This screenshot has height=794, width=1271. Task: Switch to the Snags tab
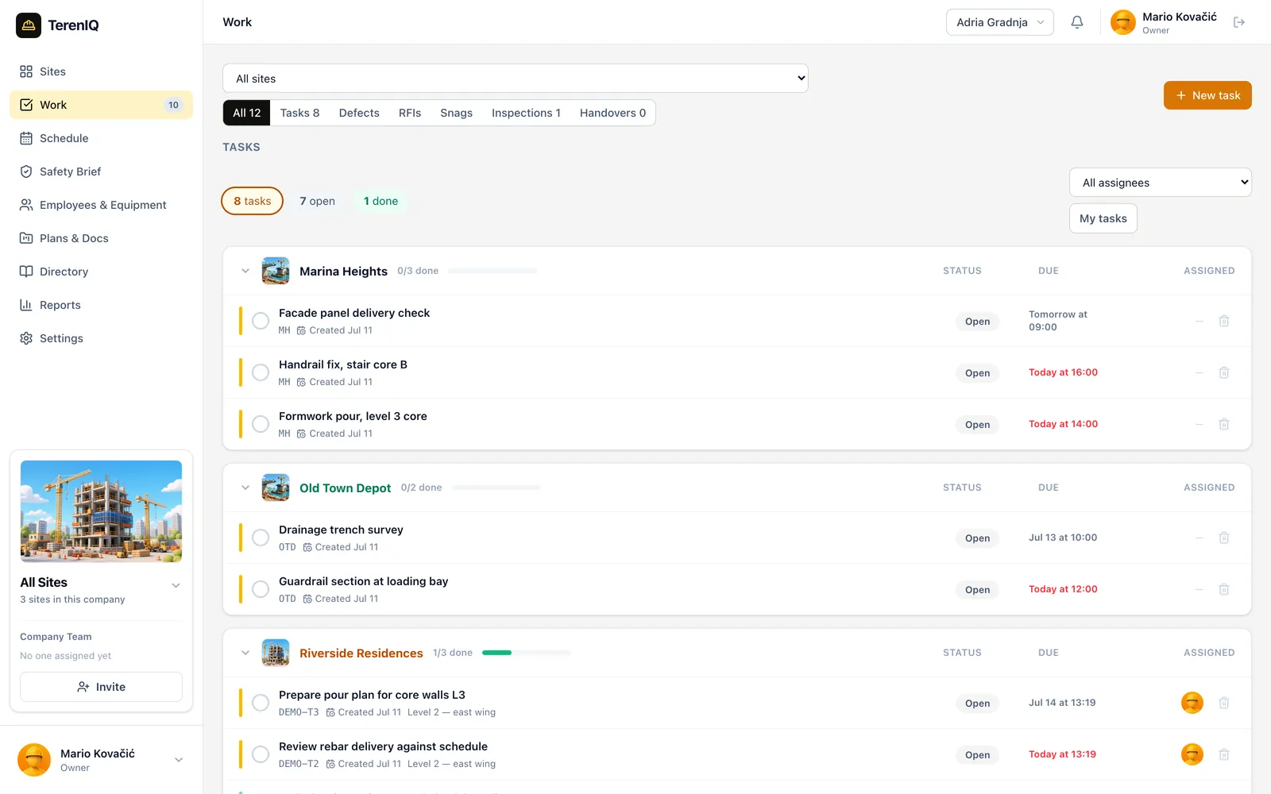tap(456, 113)
